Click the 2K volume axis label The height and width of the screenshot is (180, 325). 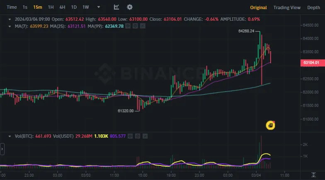[x=305, y=144]
